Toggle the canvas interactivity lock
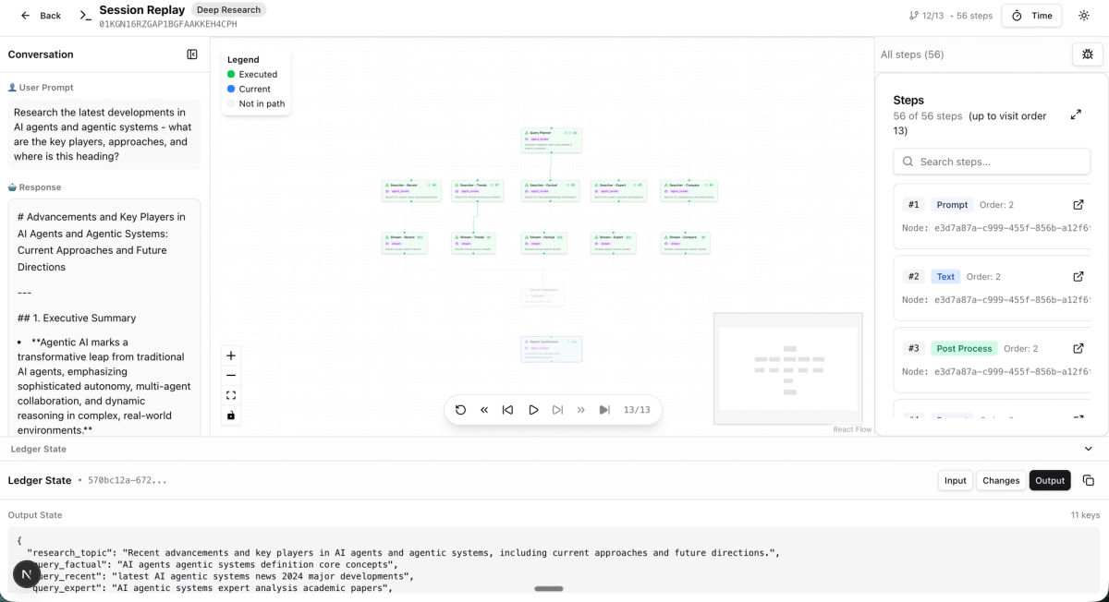 click(x=231, y=415)
